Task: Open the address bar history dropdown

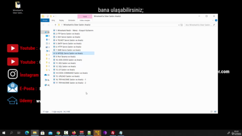Action: 179,25
